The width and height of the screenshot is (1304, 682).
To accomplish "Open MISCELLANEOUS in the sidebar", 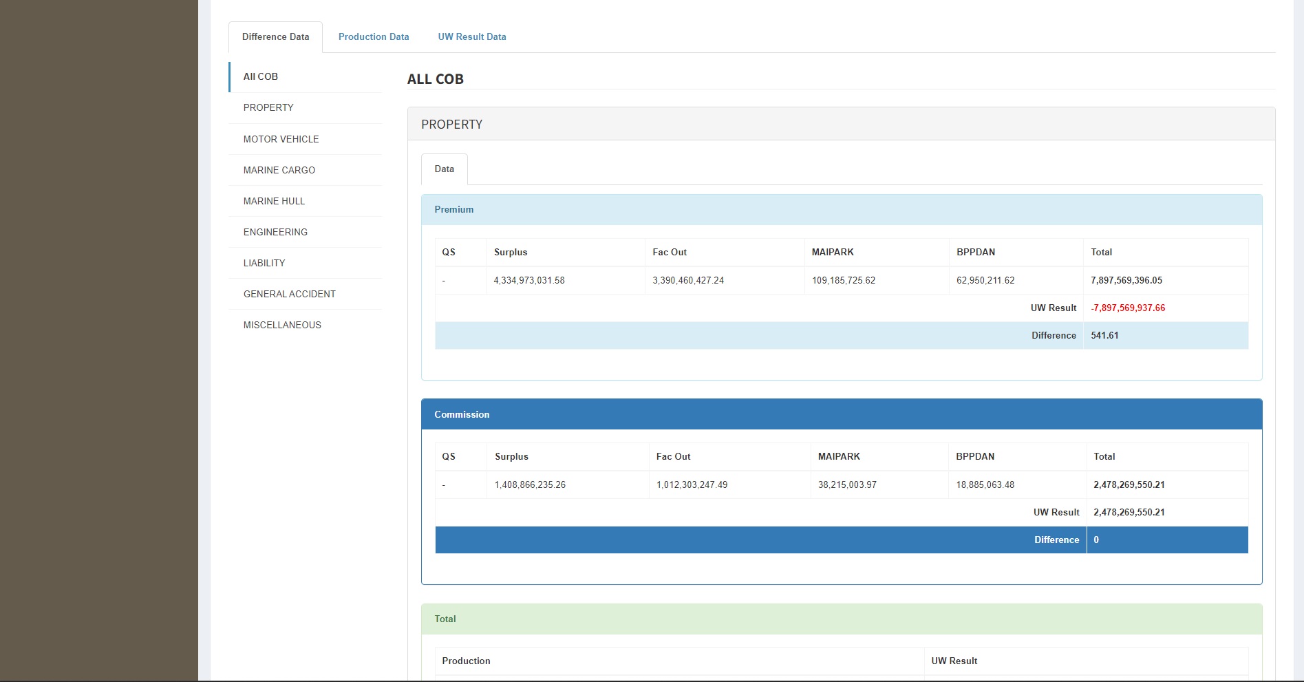I will pos(282,325).
